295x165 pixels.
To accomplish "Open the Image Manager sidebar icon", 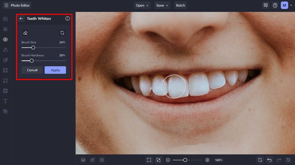I will click(x=5, y=19).
